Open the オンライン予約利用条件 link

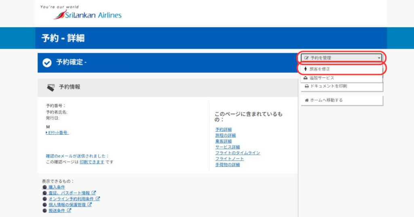pyautogui.click(x=71, y=199)
